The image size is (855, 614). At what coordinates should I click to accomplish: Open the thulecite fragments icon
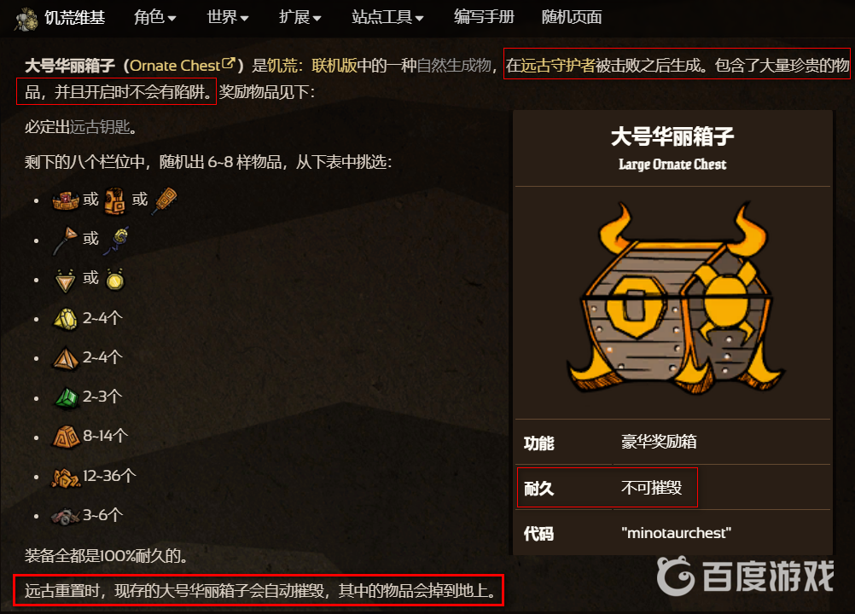pyautogui.click(x=66, y=478)
